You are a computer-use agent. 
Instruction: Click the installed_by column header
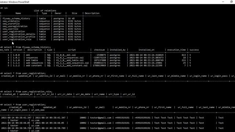click(x=117, y=50)
